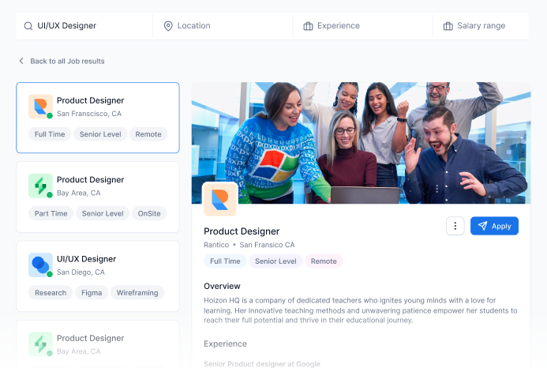Image resolution: width=547 pixels, height=368 pixels.
Task: Click Senior Product designer at Google text
Action: [x=261, y=364]
